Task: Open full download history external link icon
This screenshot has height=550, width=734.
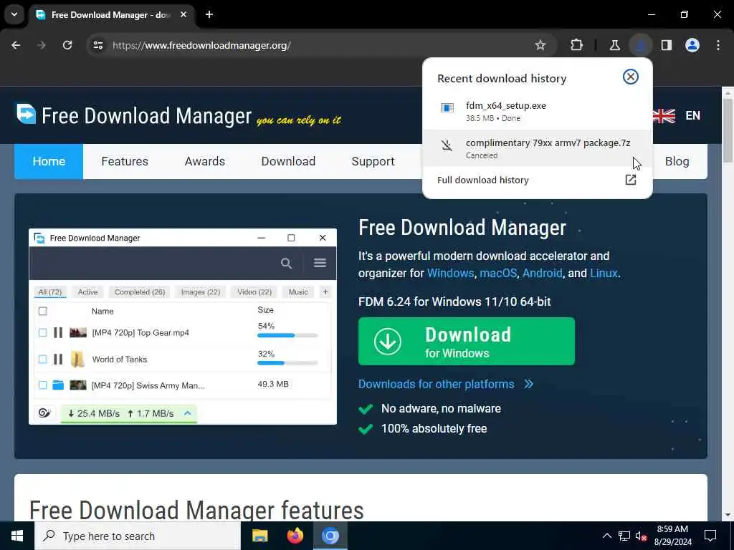Action: click(631, 180)
